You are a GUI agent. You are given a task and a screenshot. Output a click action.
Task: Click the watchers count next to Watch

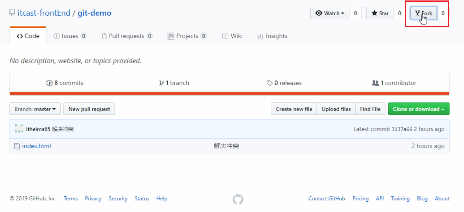(x=356, y=13)
